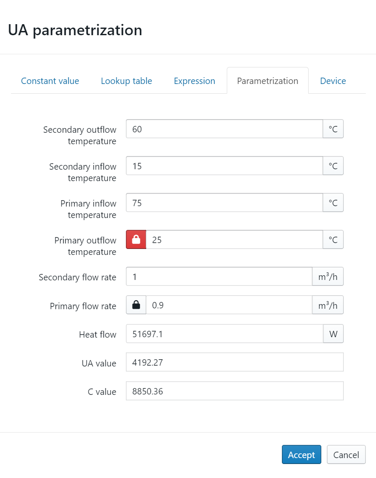Go to the Device tab

tap(333, 81)
